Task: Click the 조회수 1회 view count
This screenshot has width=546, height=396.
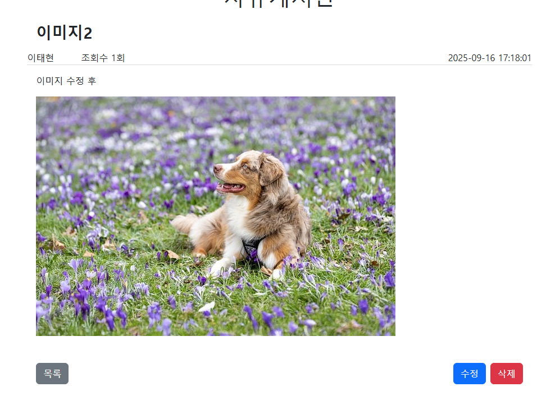Action: pyautogui.click(x=103, y=58)
